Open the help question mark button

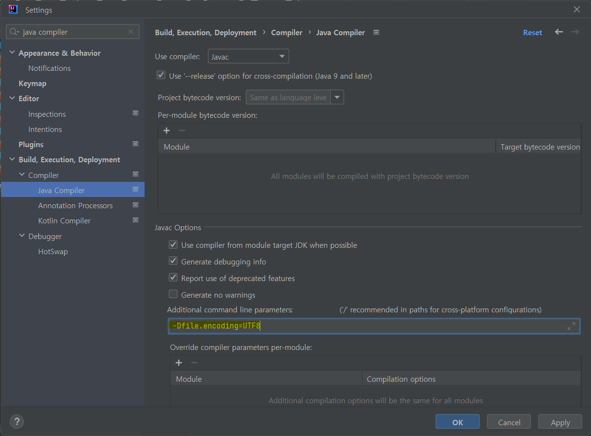(x=17, y=422)
